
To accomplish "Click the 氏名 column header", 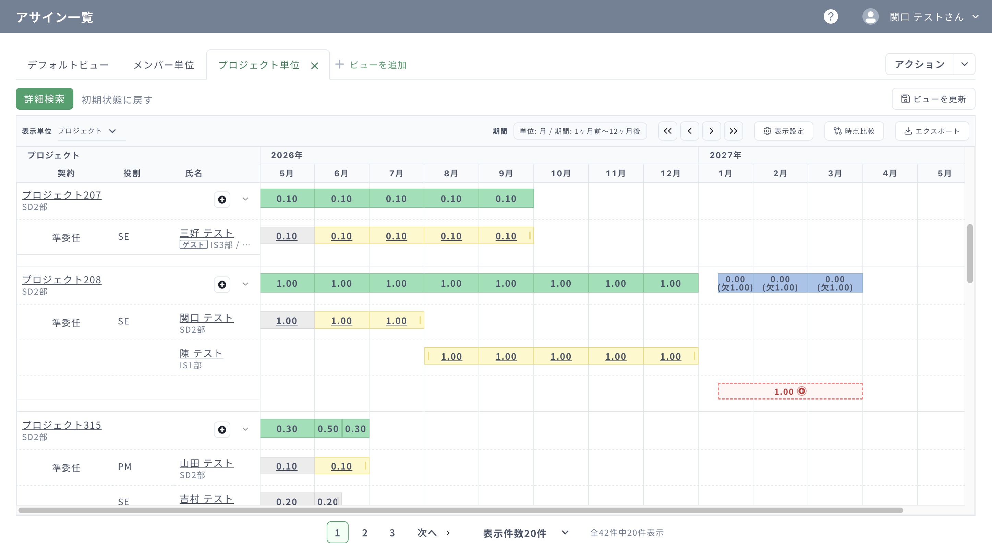I will [193, 173].
